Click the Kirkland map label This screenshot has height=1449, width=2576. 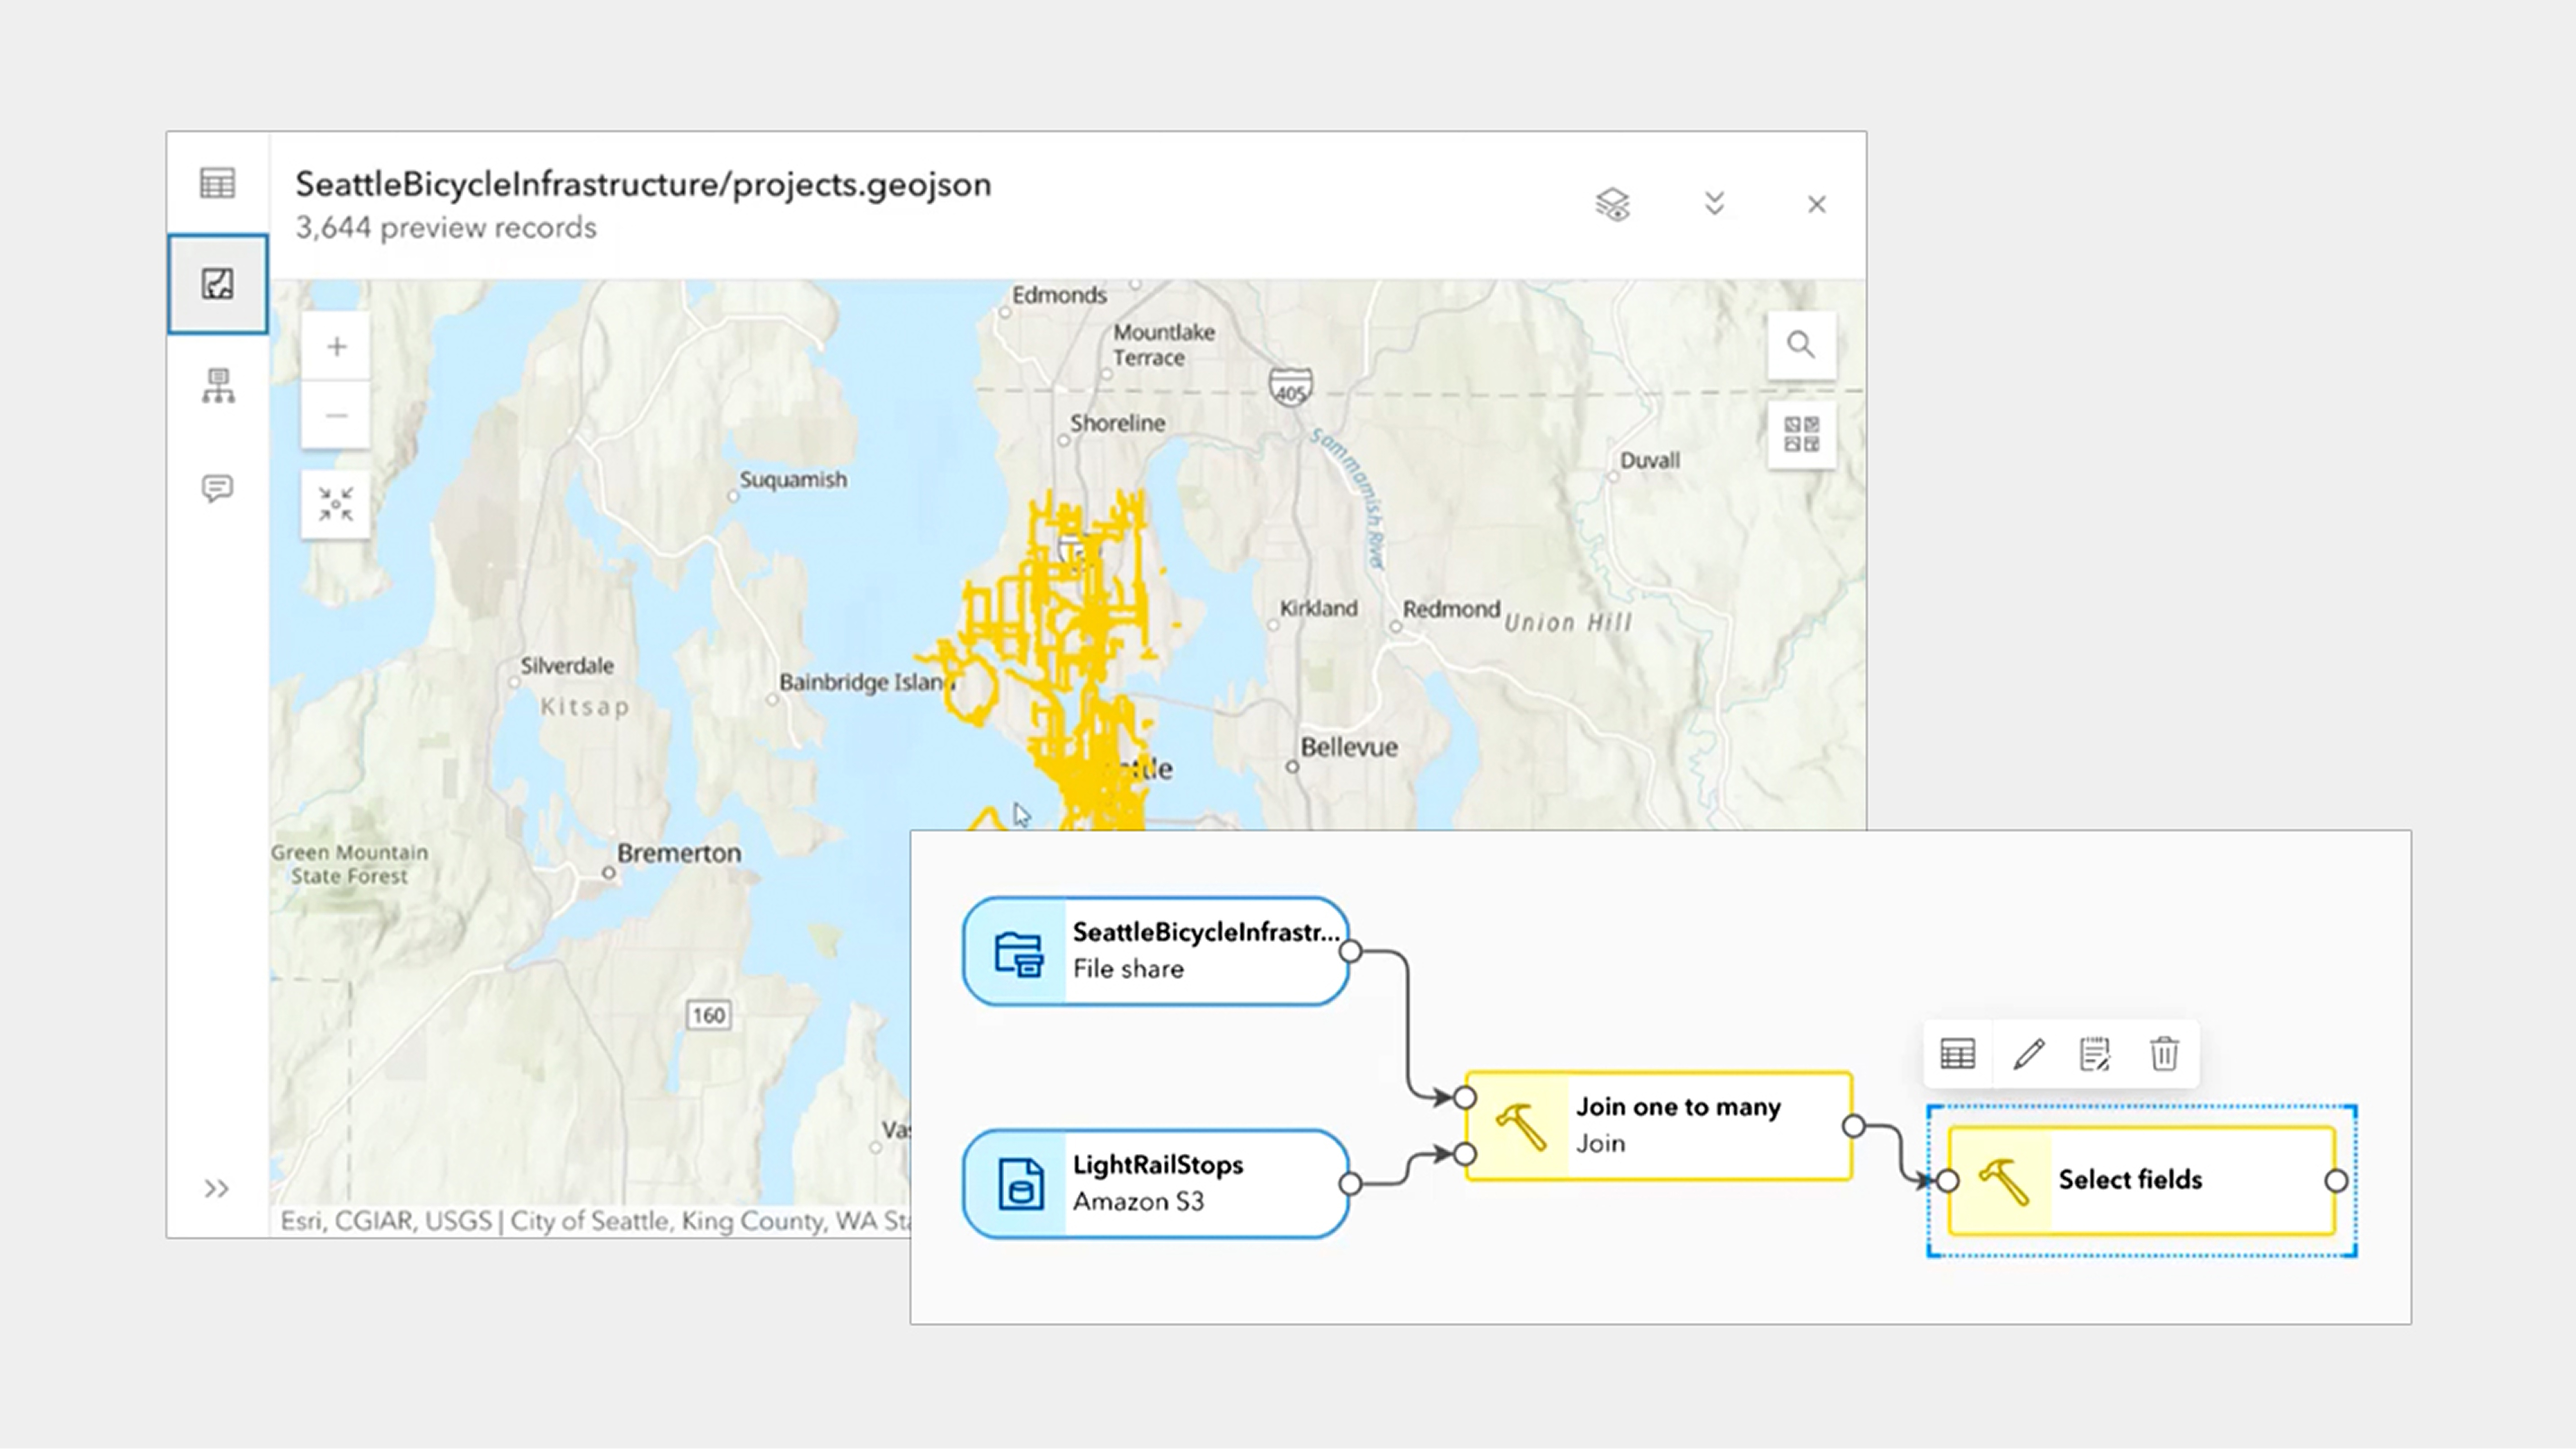[1319, 609]
